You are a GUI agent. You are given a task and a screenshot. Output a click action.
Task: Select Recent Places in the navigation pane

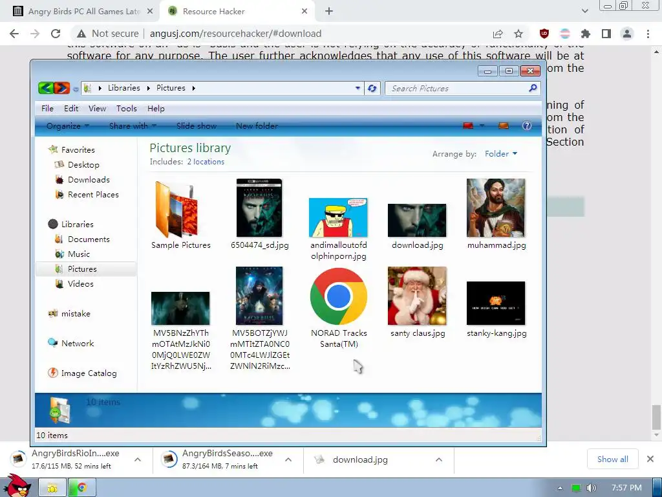pos(93,194)
